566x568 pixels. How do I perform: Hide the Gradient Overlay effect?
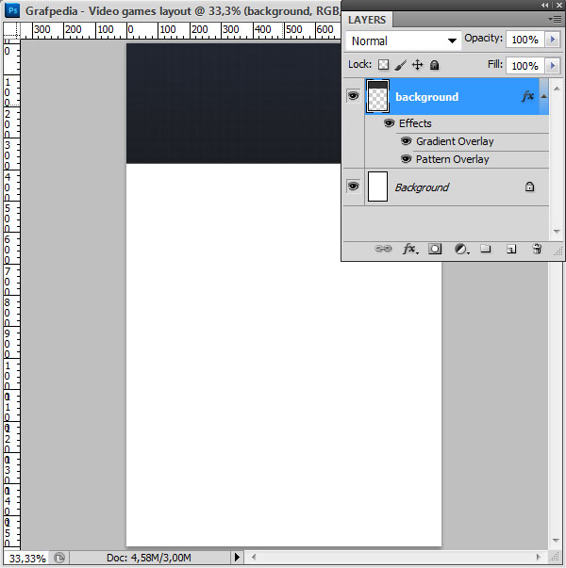click(x=406, y=141)
